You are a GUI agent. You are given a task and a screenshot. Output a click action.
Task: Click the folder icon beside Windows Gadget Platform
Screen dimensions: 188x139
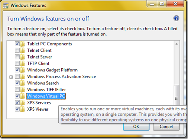pyautogui.click(x=22, y=70)
